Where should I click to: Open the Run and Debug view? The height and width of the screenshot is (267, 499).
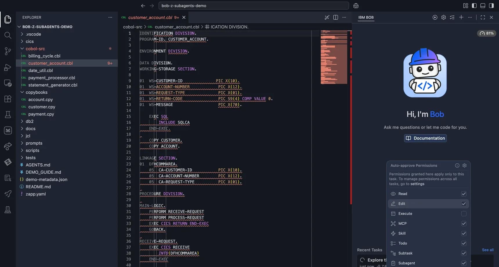(8, 67)
